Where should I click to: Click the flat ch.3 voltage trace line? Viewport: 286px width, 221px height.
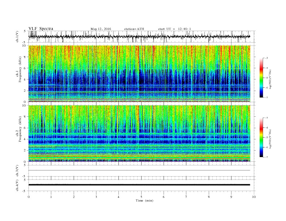pos(139,170)
